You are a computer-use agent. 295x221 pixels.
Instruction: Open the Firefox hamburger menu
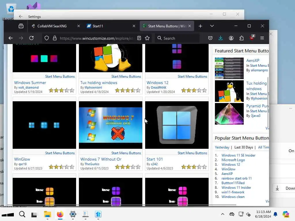262,38
